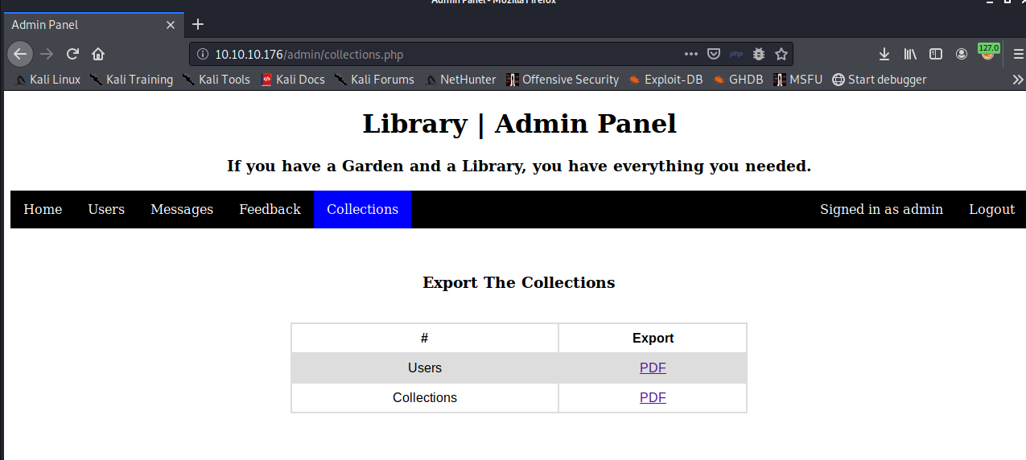Show more bookmarks via the double chevron
The height and width of the screenshot is (460, 1026).
tap(1017, 80)
